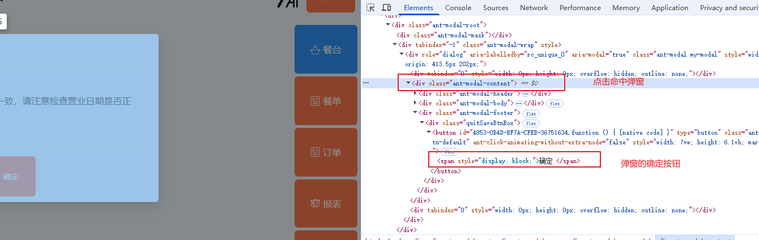This screenshot has width=759, height=240.
Task: Click ellipsis inside ant-modal-header node
Action: point(525,93)
